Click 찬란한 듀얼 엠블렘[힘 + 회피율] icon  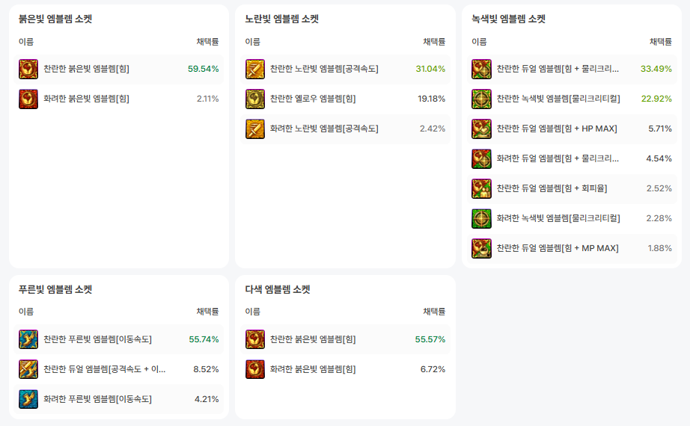tap(481, 188)
